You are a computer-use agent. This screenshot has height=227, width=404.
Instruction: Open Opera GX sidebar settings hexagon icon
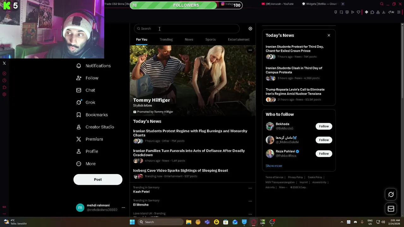pos(4,94)
